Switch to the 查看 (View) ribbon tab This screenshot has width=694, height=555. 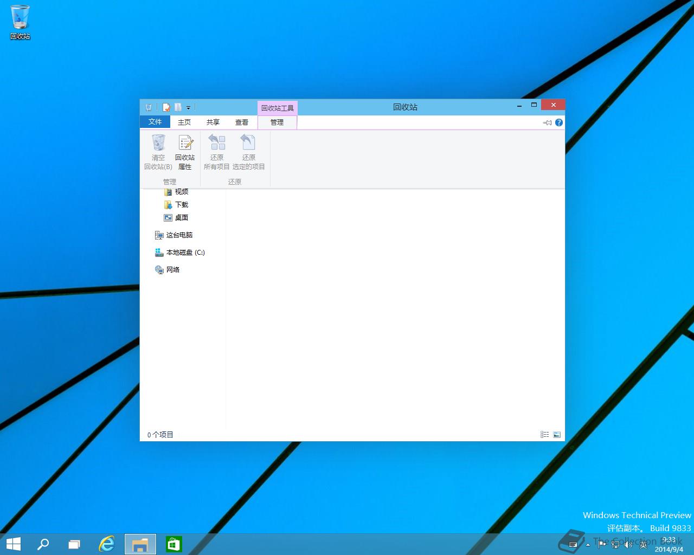242,122
